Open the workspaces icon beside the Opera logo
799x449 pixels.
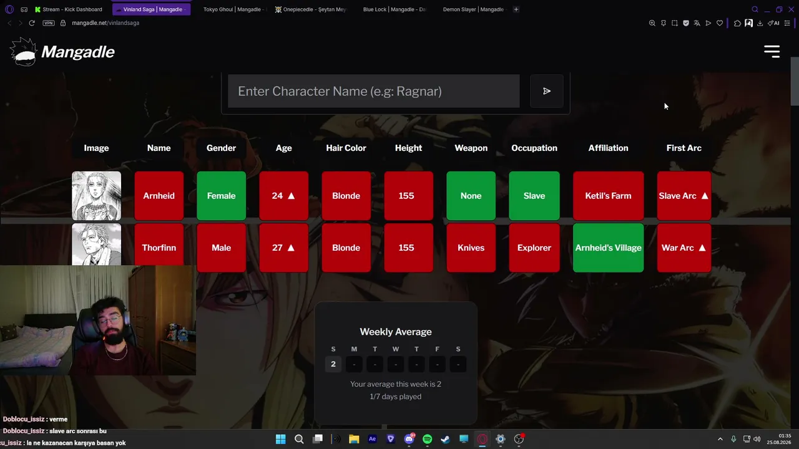(24, 9)
